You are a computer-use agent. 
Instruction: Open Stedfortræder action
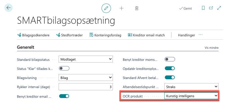[69, 35]
